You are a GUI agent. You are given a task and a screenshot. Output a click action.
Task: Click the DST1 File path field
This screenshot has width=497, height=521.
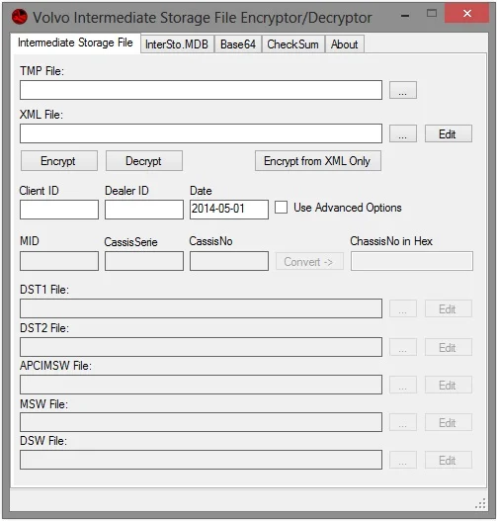(201, 308)
